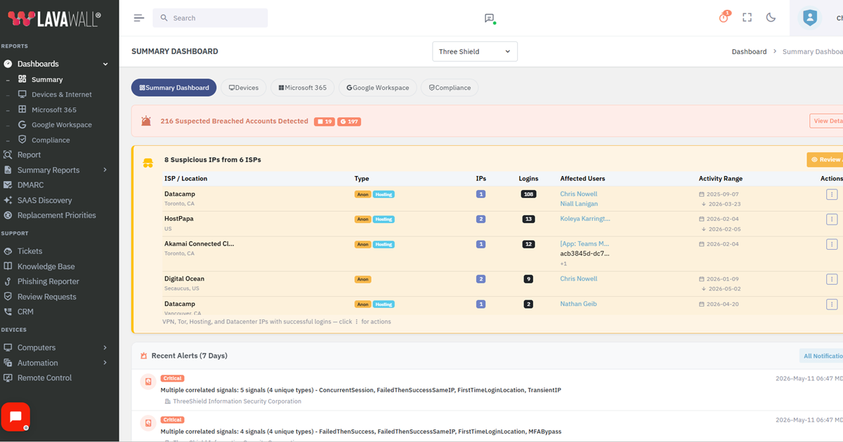Toggle dark mode moon icon
The width and height of the screenshot is (843, 442).
pyautogui.click(x=771, y=18)
